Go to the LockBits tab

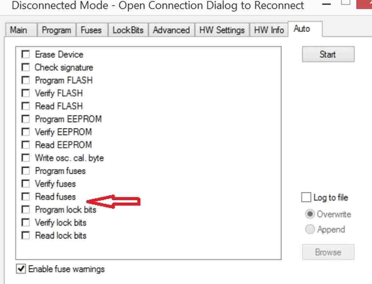click(x=128, y=30)
